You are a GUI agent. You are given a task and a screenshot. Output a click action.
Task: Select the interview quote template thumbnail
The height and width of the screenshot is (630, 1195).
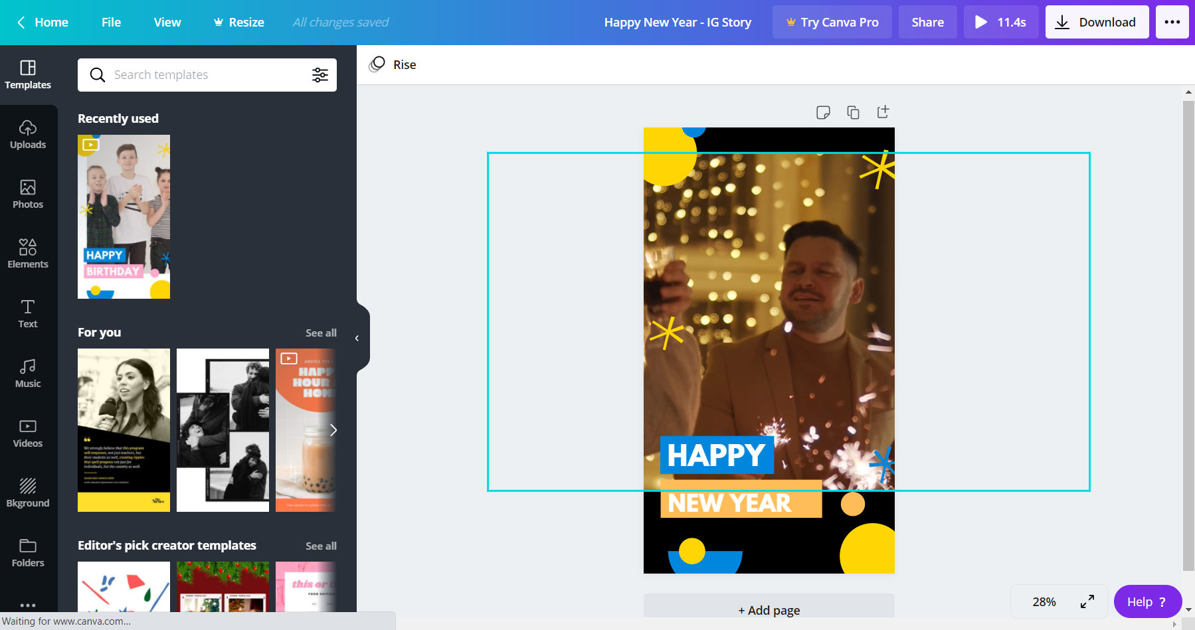coord(124,430)
